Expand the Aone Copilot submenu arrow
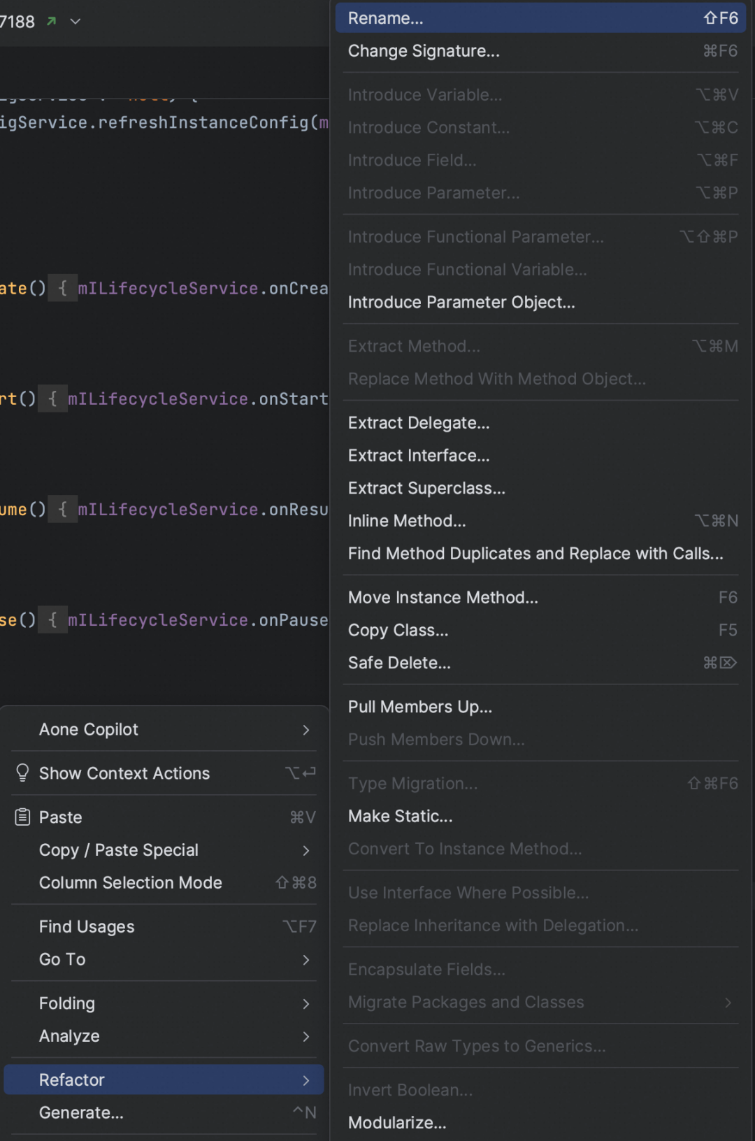The image size is (755, 1141). [305, 729]
